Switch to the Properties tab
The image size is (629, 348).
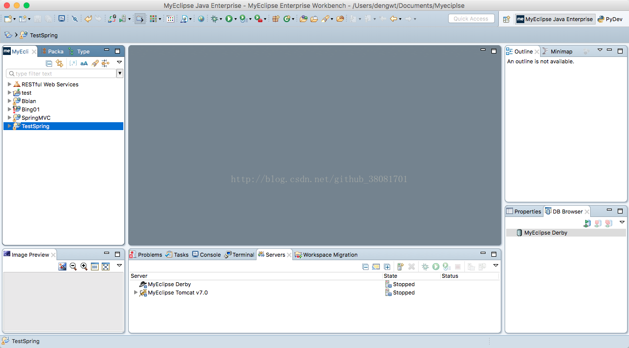pos(524,212)
